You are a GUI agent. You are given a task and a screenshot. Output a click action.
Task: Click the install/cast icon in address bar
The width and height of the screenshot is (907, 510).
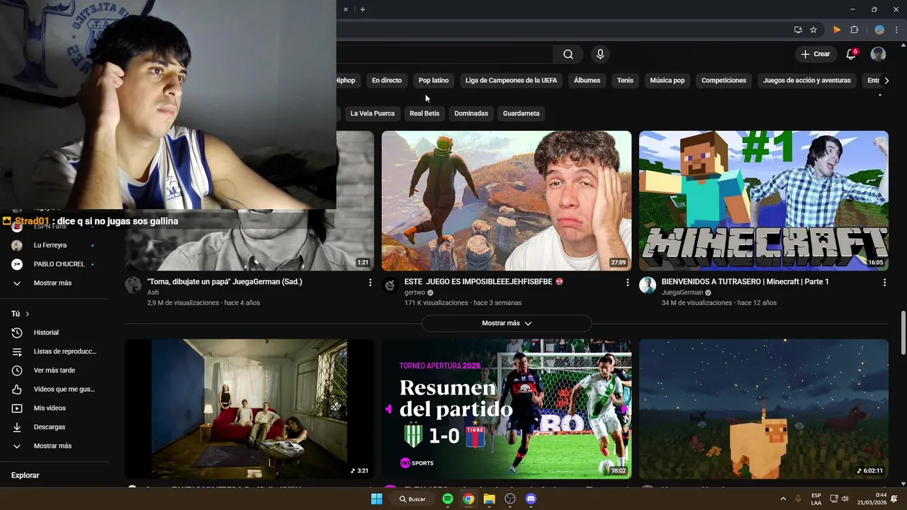click(x=798, y=30)
